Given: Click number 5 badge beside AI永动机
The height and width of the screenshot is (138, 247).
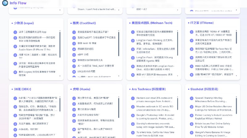Looking at the screenshot, I should click(x=15, y=130).
